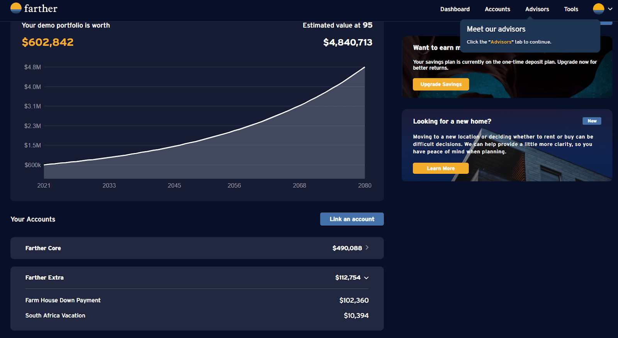Click the $4.0M y-axis label
Viewport: 618px width, 338px height.
coord(32,87)
